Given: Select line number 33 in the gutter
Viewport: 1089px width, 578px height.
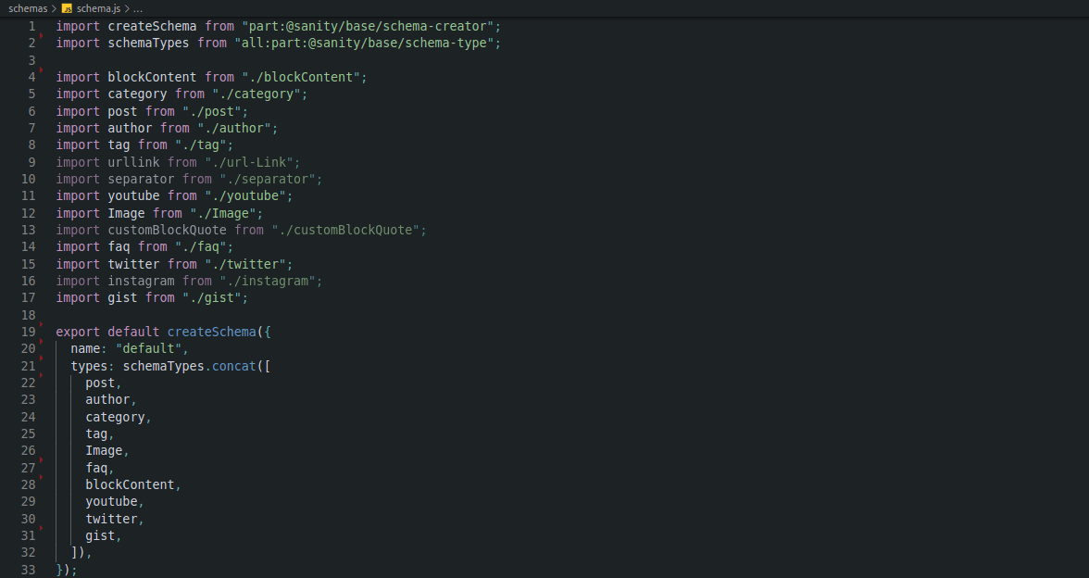Looking at the screenshot, I should point(28,570).
